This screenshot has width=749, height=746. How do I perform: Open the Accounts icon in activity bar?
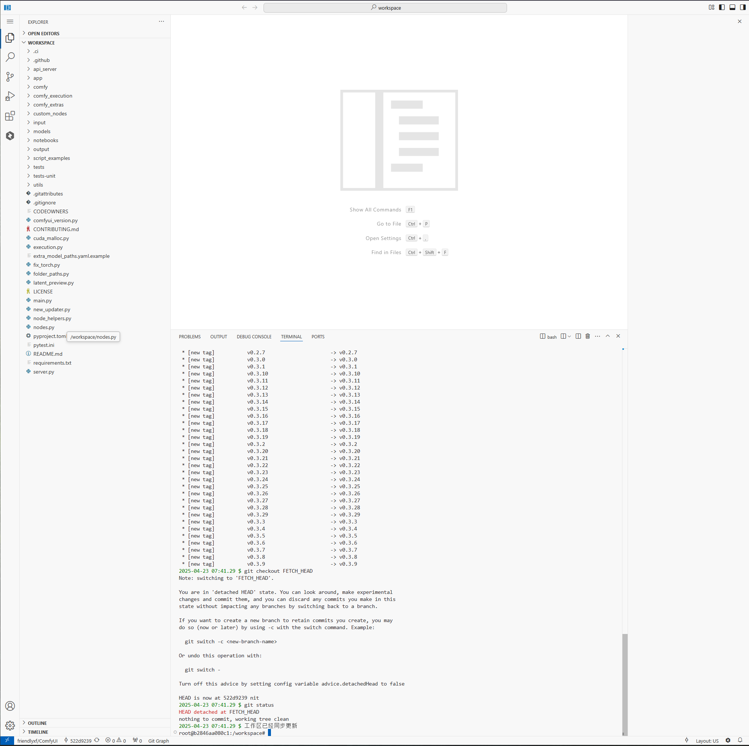click(10, 706)
